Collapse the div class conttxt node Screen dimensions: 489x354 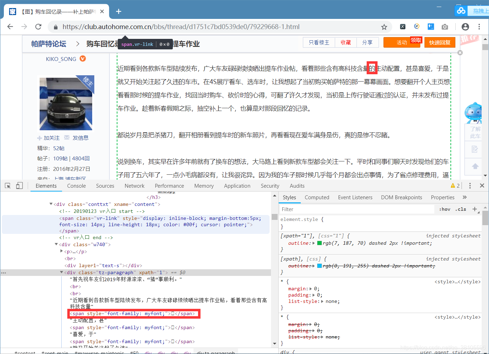click(x=51, y=204)
